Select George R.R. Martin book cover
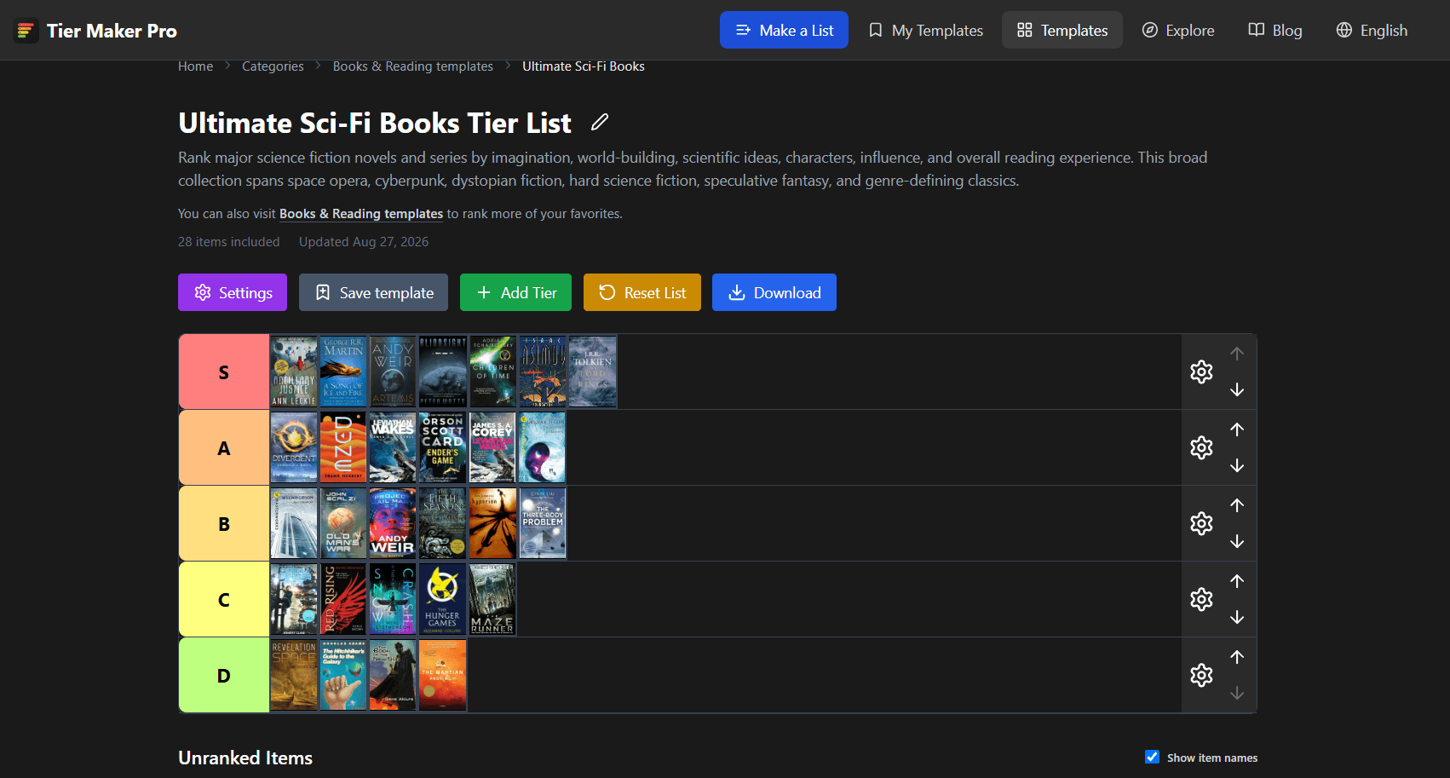Screen dimensions: 1450x778 coord(343,372)
